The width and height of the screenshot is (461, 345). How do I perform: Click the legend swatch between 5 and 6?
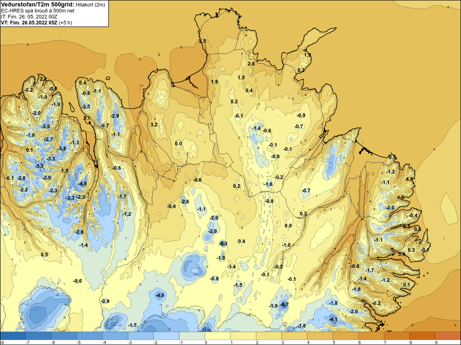point(345,336)
